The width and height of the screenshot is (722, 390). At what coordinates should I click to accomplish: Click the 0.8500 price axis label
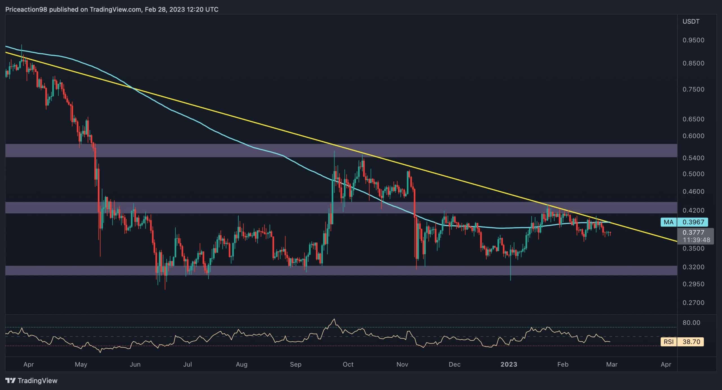693,63
